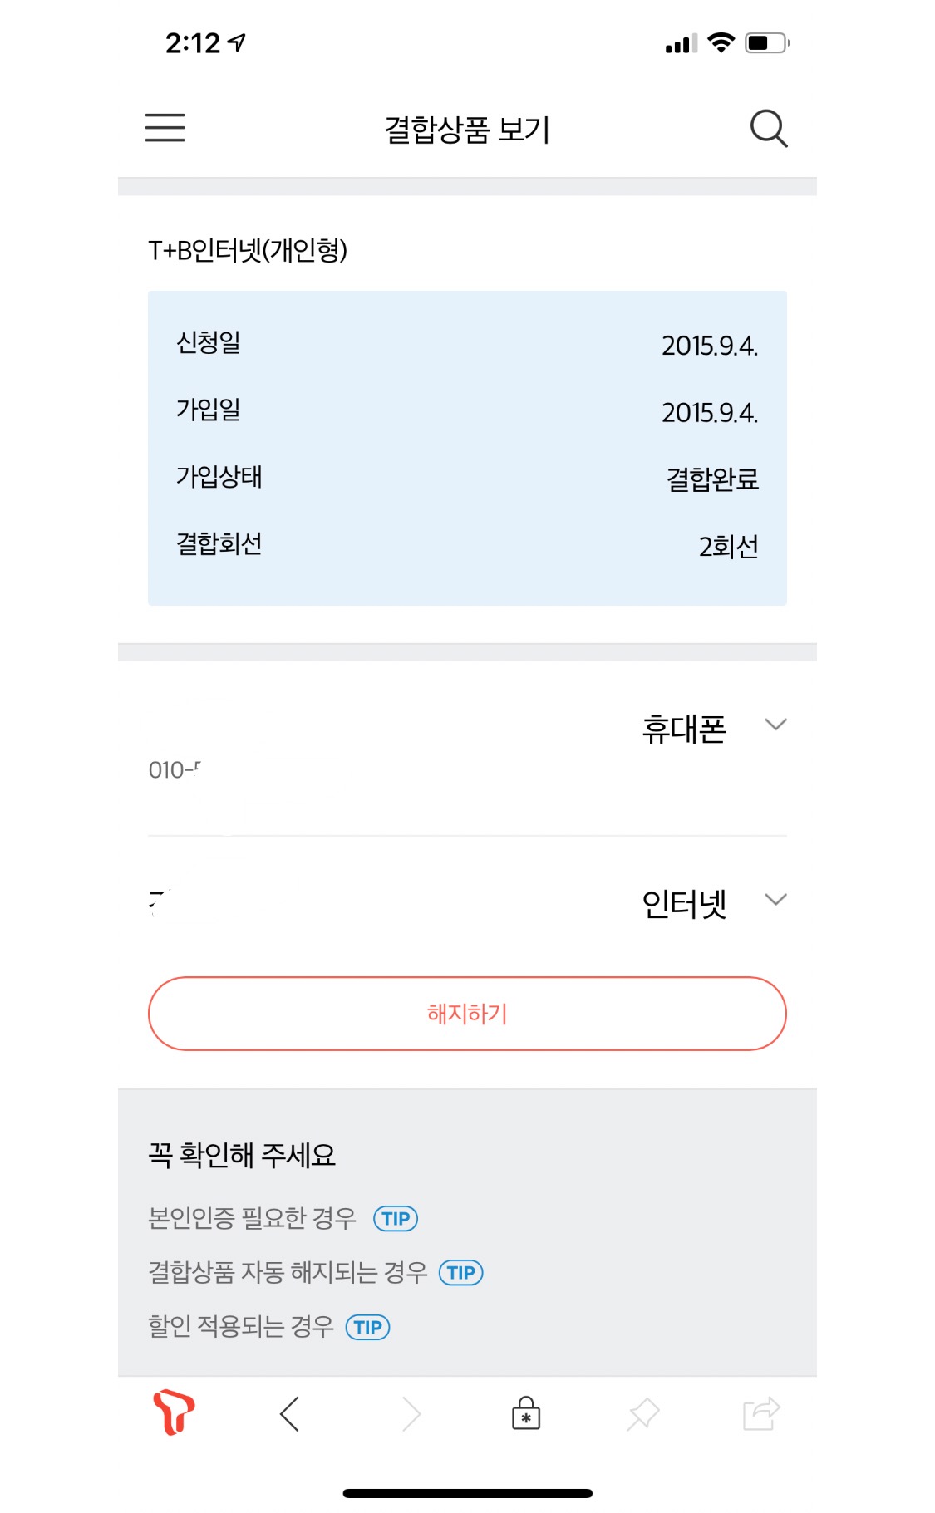Tap the pin icon in bottom bar
This screenshot has height=1513, width=935.
point(643,1413)
